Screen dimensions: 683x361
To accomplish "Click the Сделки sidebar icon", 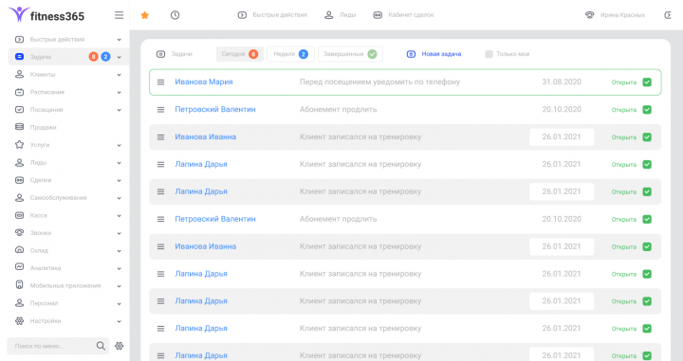I will pos(19,180).
